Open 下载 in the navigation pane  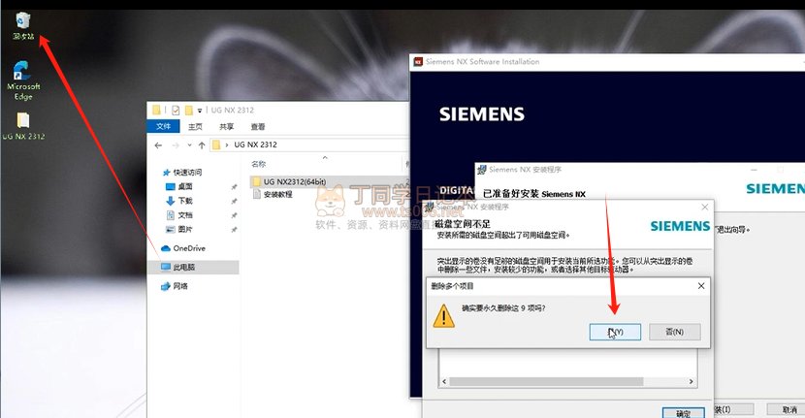(179, 201)
